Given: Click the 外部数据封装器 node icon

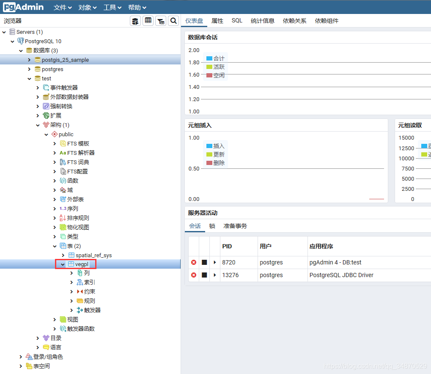Looking at the screenshot, I should click(46, 97).
